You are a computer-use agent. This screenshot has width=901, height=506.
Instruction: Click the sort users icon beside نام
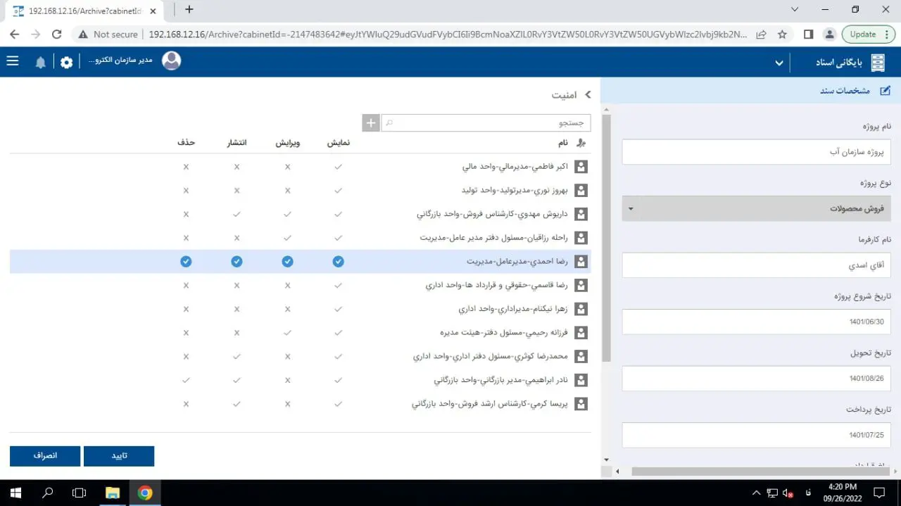click(x=581, y=143)
